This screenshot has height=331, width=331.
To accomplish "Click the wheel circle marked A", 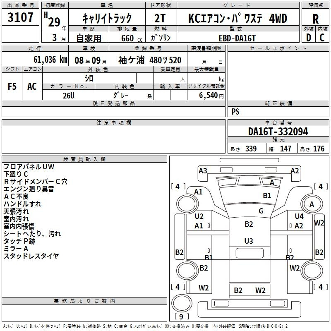I will click(312, 204).
